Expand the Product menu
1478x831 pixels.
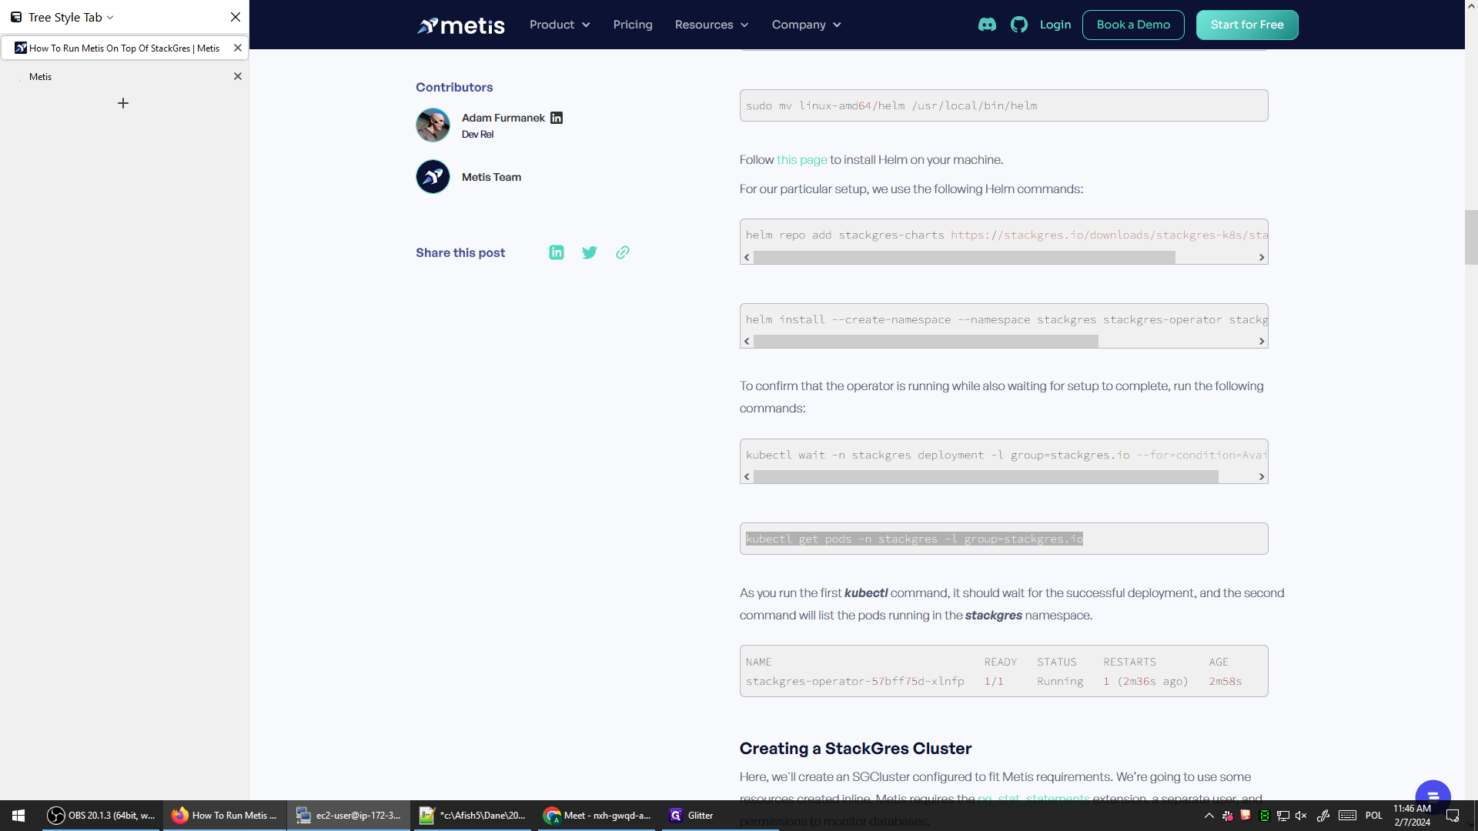point(560,25)
